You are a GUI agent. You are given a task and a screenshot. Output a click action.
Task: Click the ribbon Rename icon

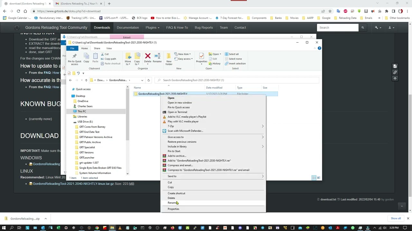click(x=157, y=58)
